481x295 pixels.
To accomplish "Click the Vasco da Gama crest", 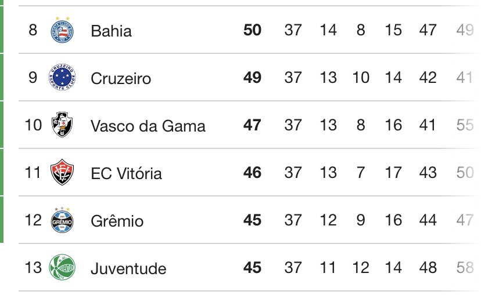I will coord(62,125).
